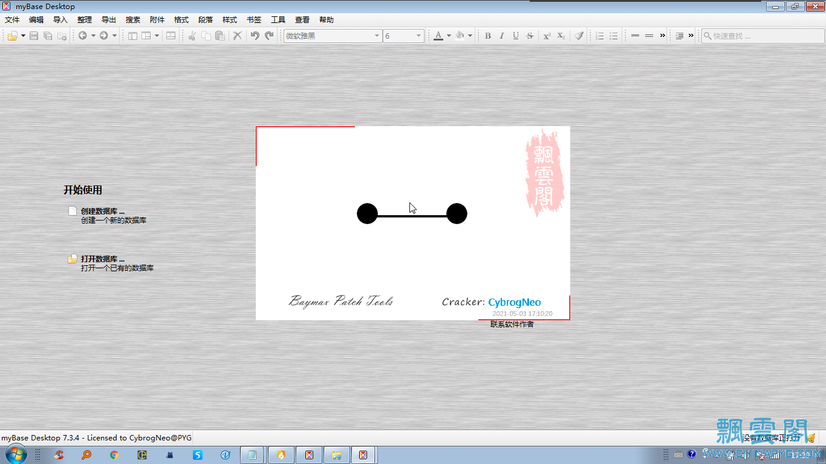This screenshot has height=464, width=826.
Task: Toggle superscript formatting
Action: click(547, 36)
